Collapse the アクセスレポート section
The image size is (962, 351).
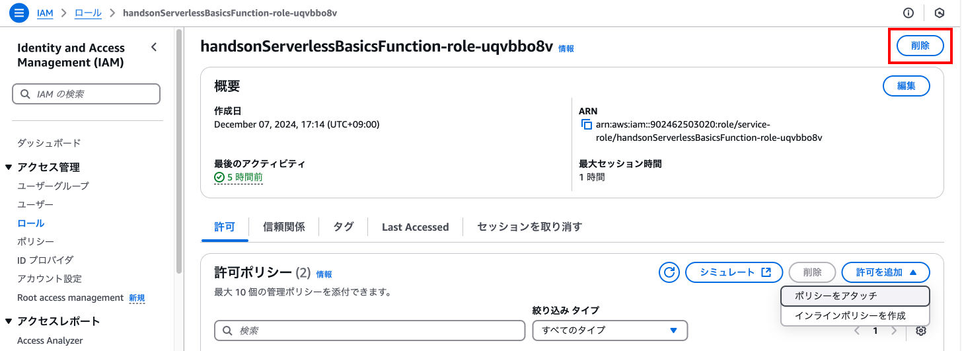pos(9,321)
